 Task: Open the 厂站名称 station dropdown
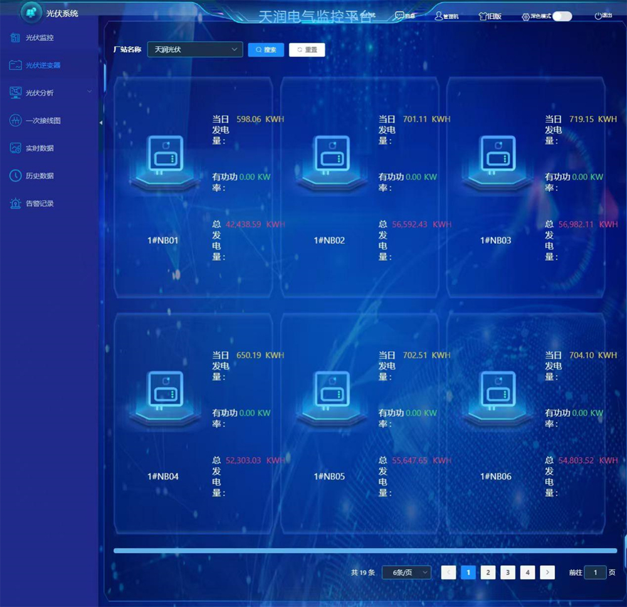(x=194, y=50)
